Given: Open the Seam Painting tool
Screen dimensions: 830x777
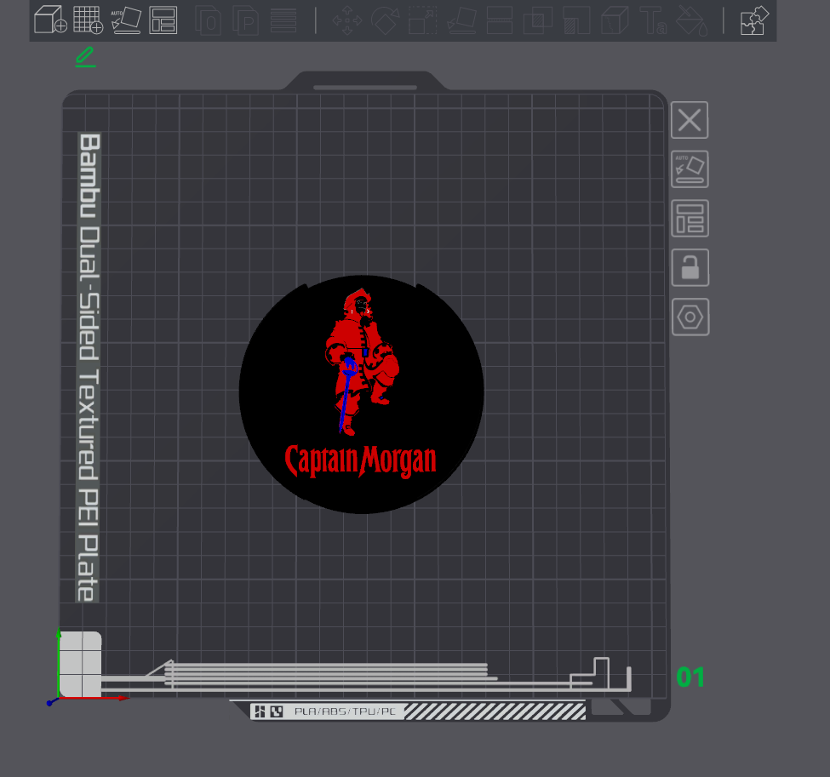Looking at the screenshot, I should [615, 20].
